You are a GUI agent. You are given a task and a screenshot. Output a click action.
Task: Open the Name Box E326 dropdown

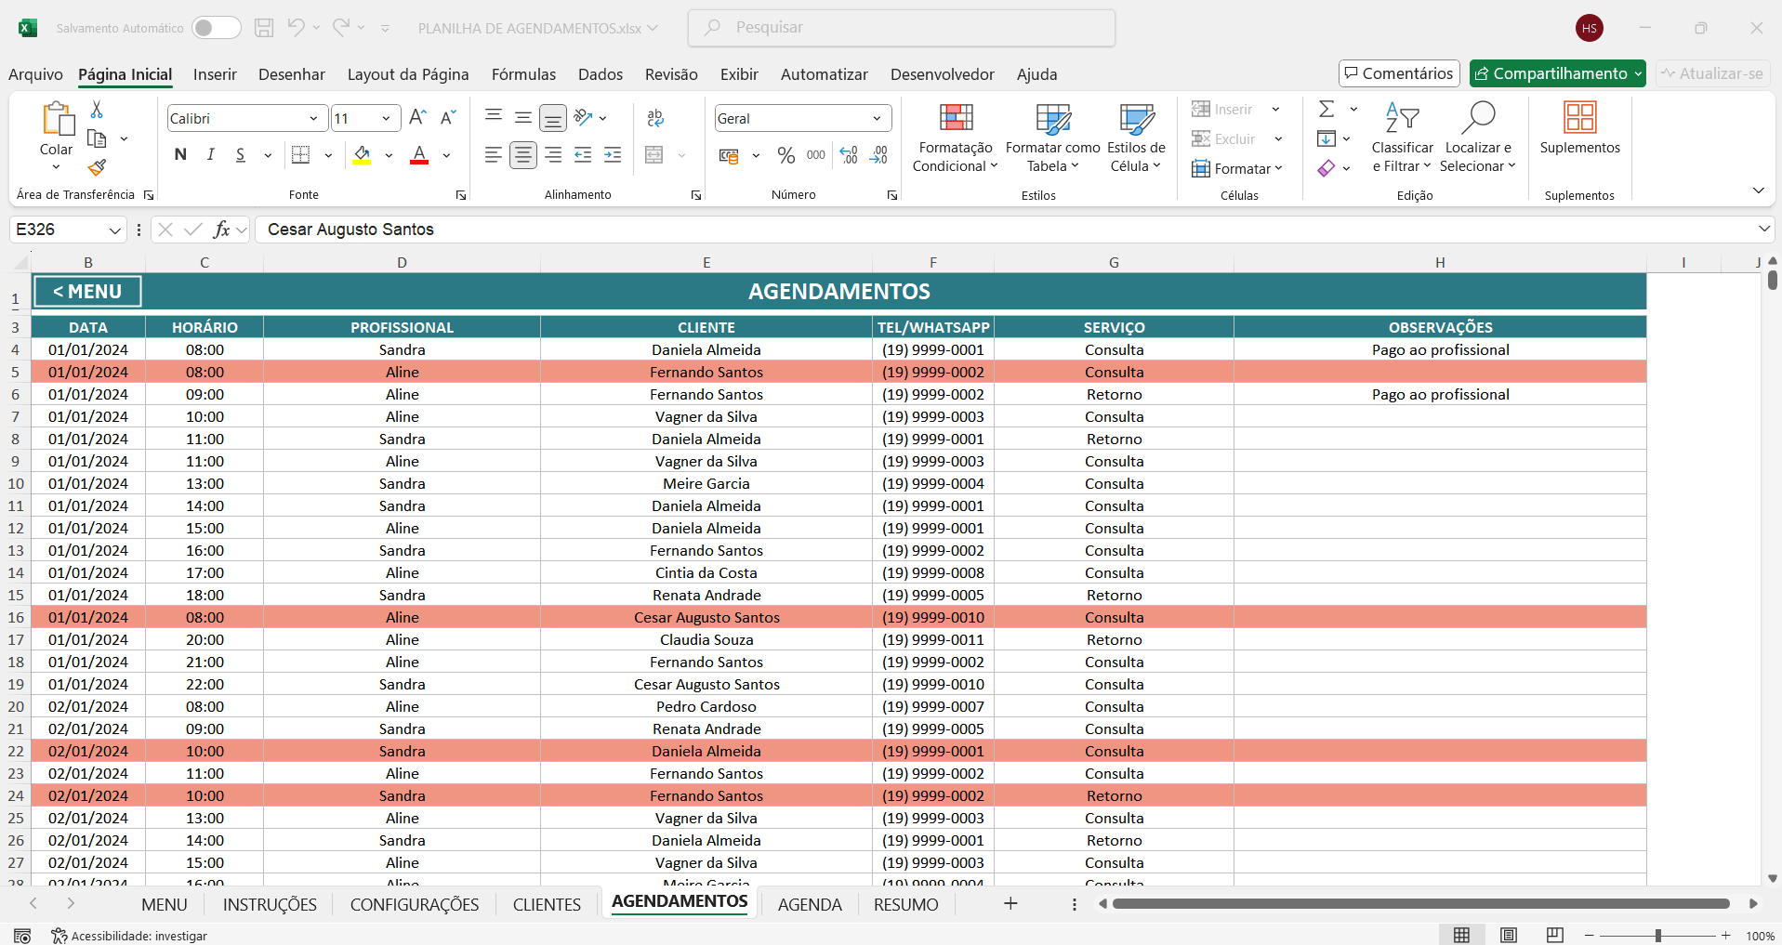pyautogui.click(x=115, y=230)
